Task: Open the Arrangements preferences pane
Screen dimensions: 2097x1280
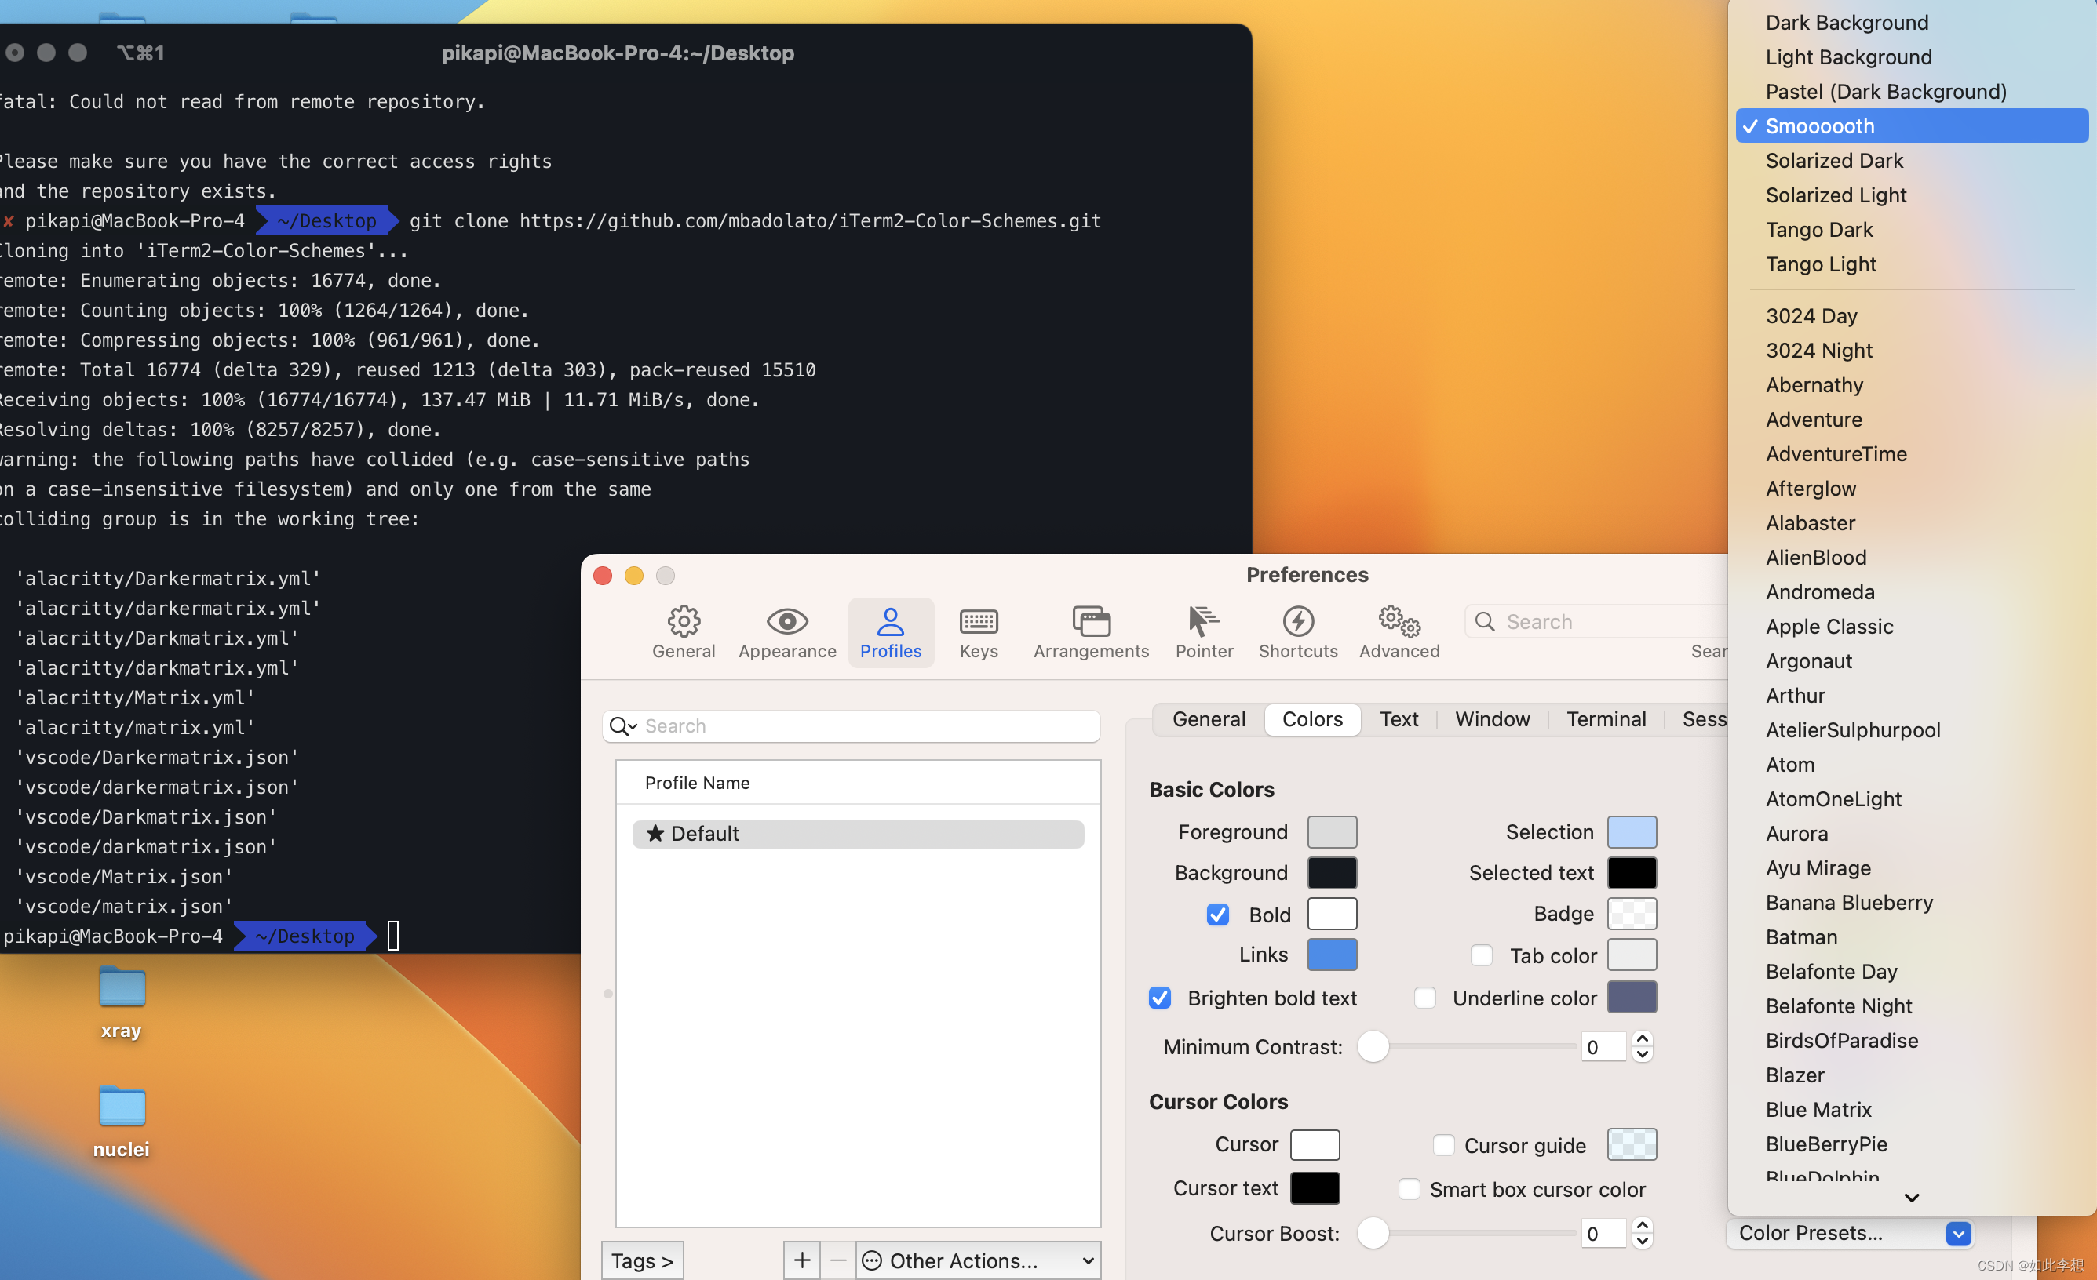Action: click(x=1090, y=632)
